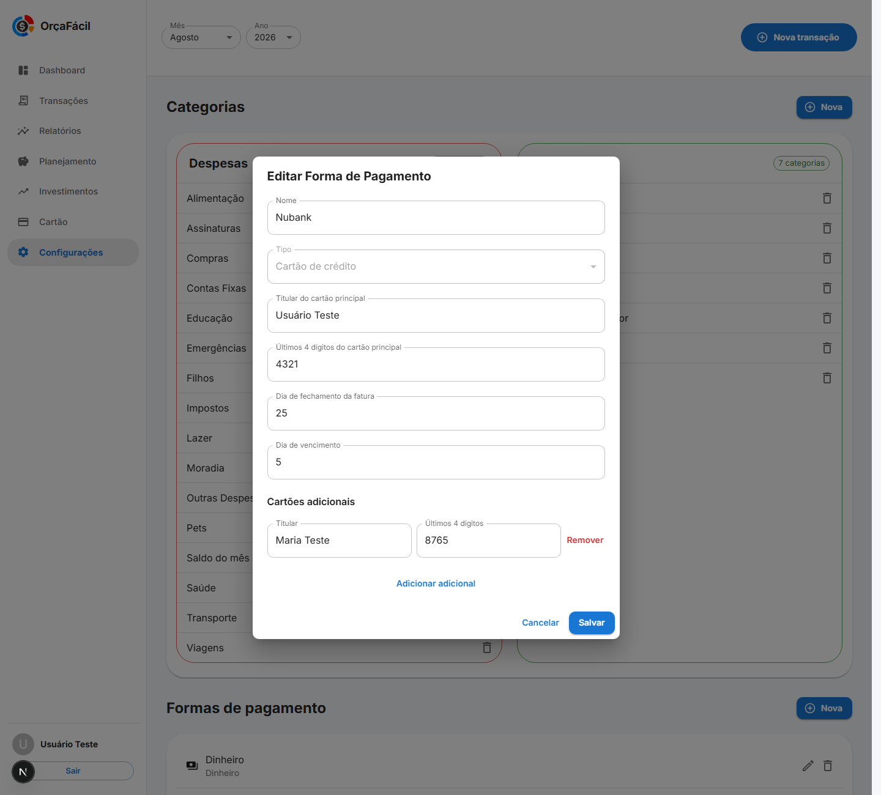Click Salvar to save payment method
881x795 pixels.
pyautogui.click(x=592, y=623)
